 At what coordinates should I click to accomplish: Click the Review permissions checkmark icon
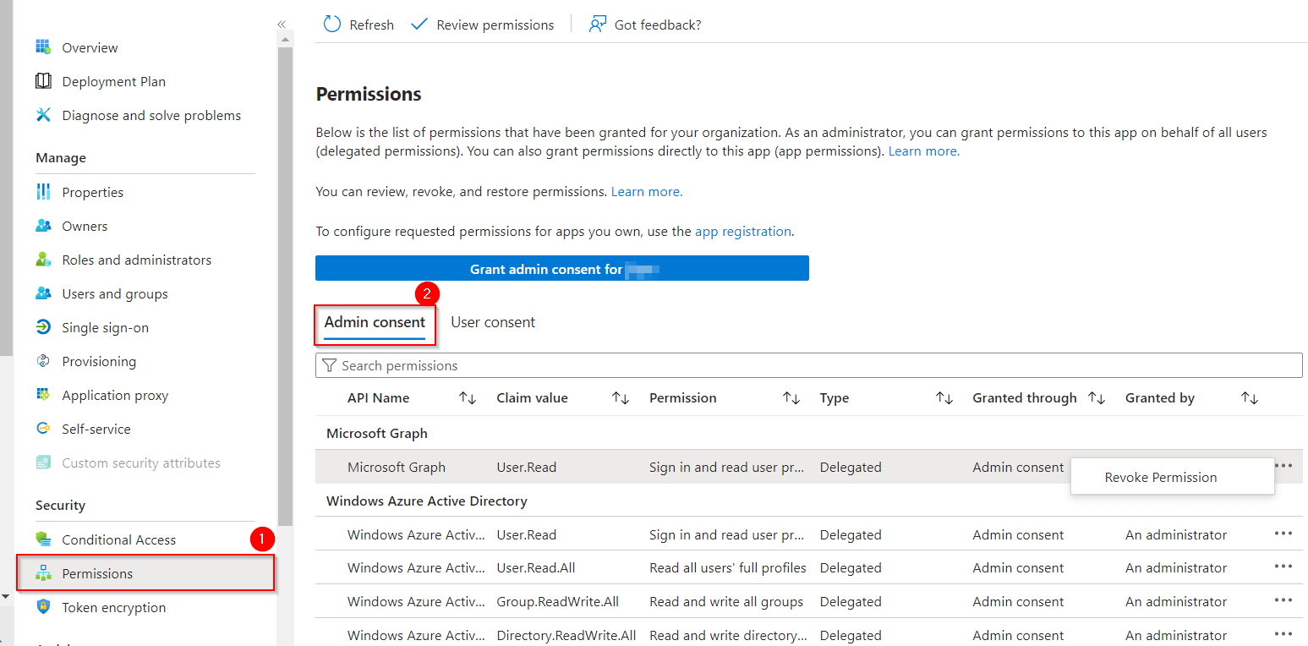[x=419, y=24]
